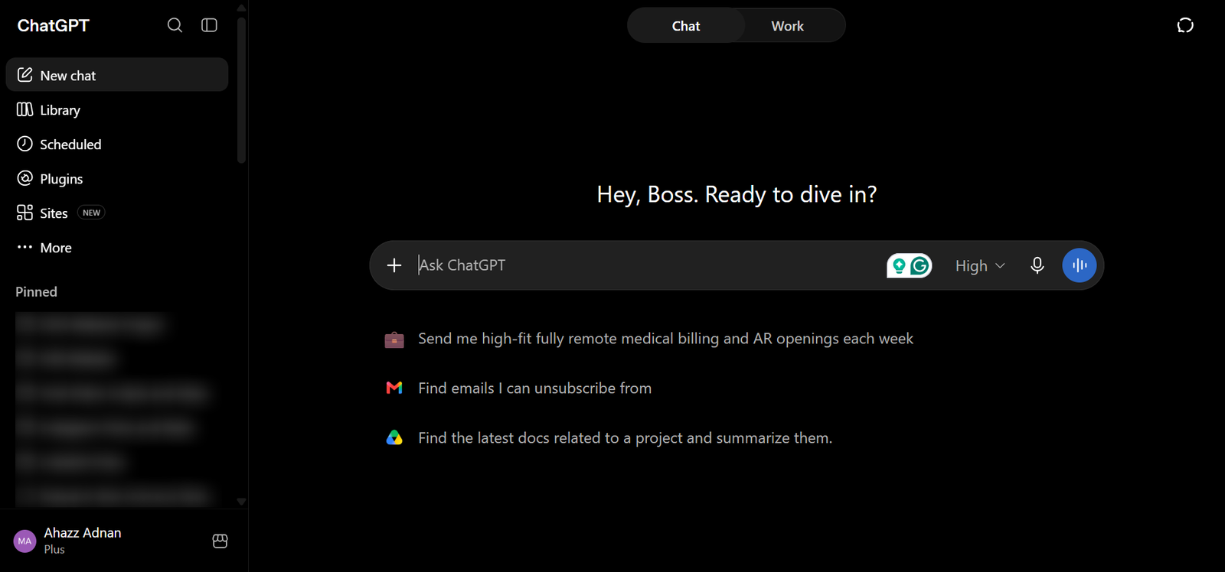The image size is (1225, 572).
Task: Open the Scheduled clock icon
Action: click(24, 144)
